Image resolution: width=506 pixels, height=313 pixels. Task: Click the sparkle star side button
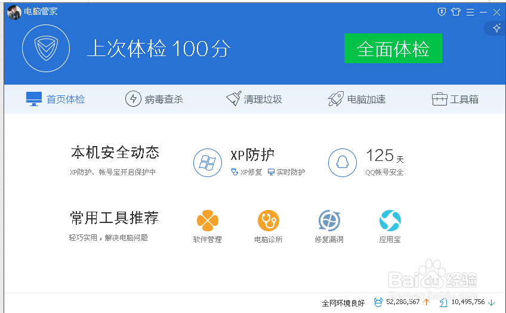click(x=496, y=28)
